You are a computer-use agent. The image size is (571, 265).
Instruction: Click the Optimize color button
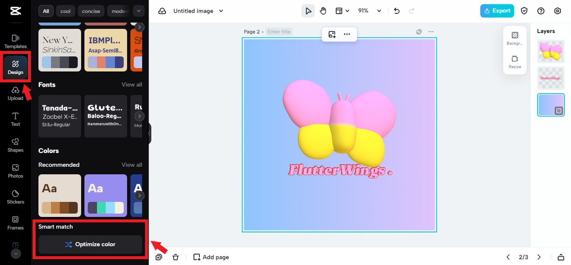point(90,244)
